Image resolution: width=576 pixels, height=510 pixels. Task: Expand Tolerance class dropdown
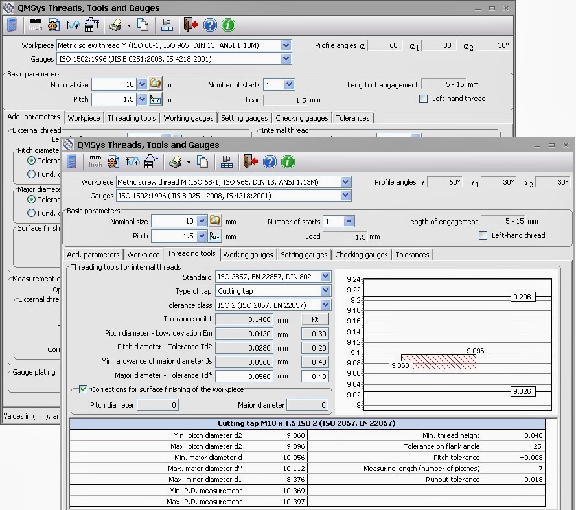coord(325,305)
